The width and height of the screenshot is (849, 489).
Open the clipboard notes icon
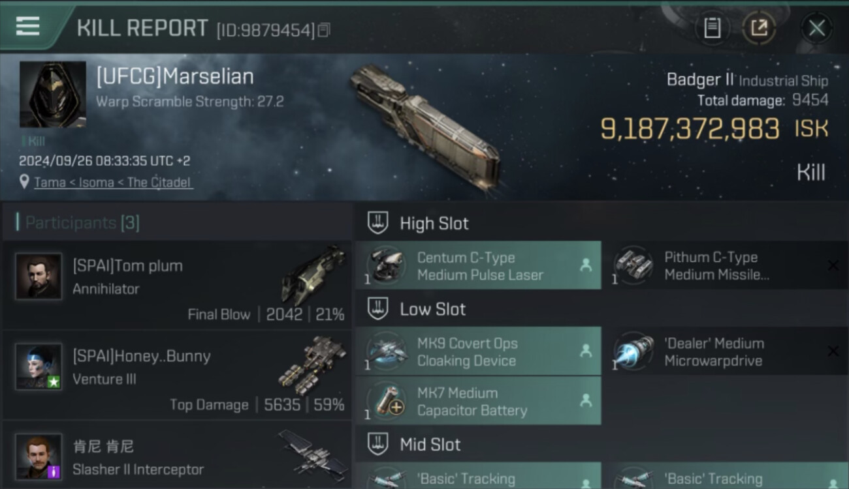[712, 28]
